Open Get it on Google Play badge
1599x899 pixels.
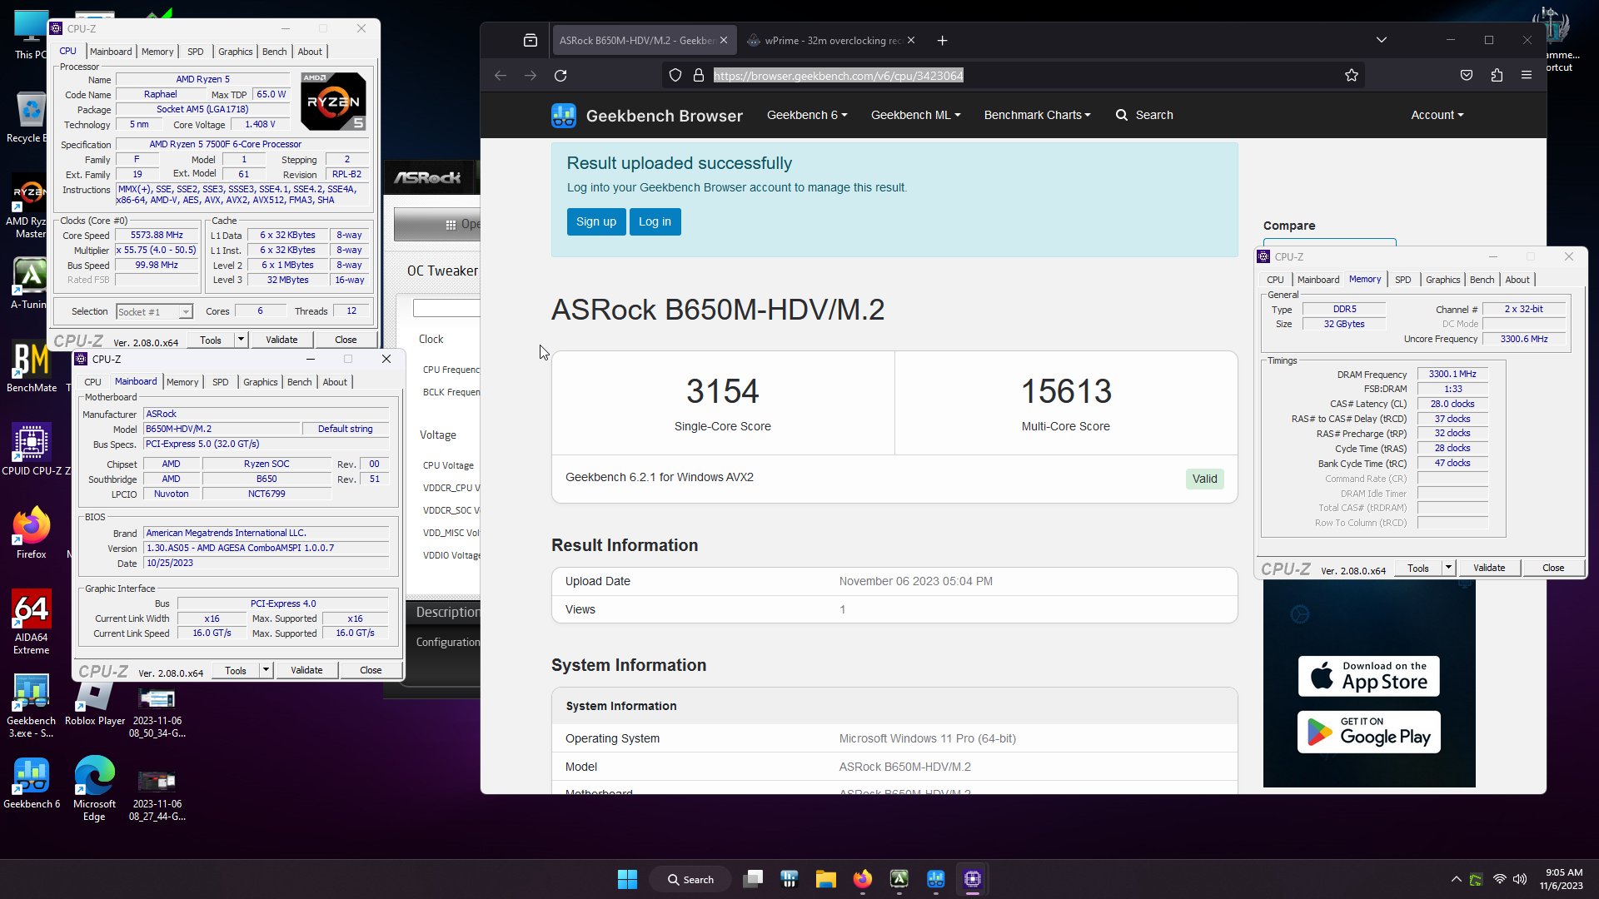[1368, 732]
